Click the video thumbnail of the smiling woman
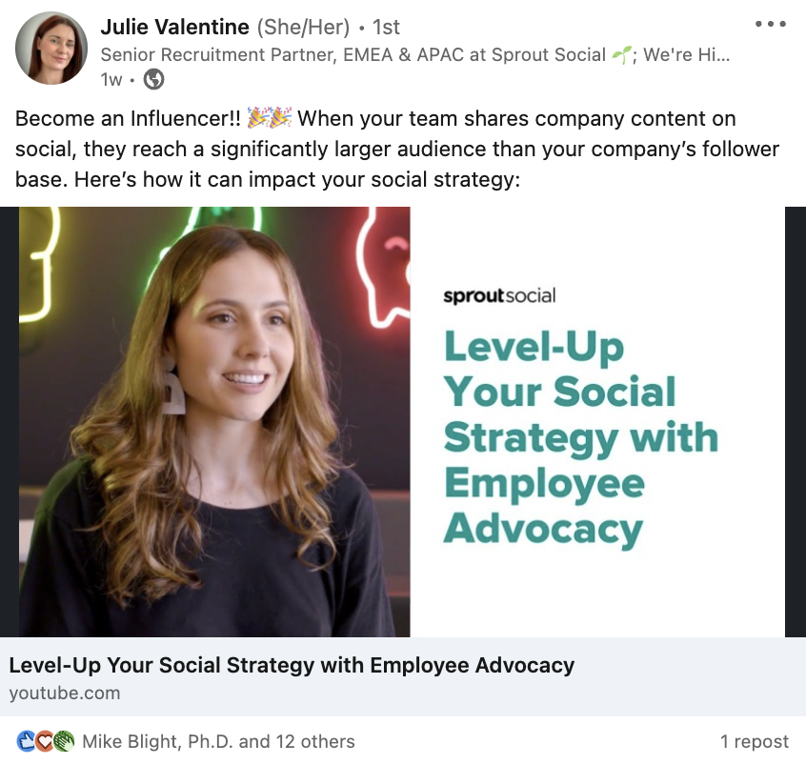This screenshot has height=764, width=806. [214, 422]
